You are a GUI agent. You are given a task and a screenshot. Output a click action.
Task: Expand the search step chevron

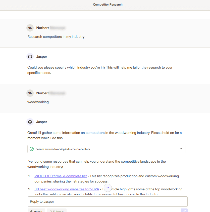click(x=181, y=149)
